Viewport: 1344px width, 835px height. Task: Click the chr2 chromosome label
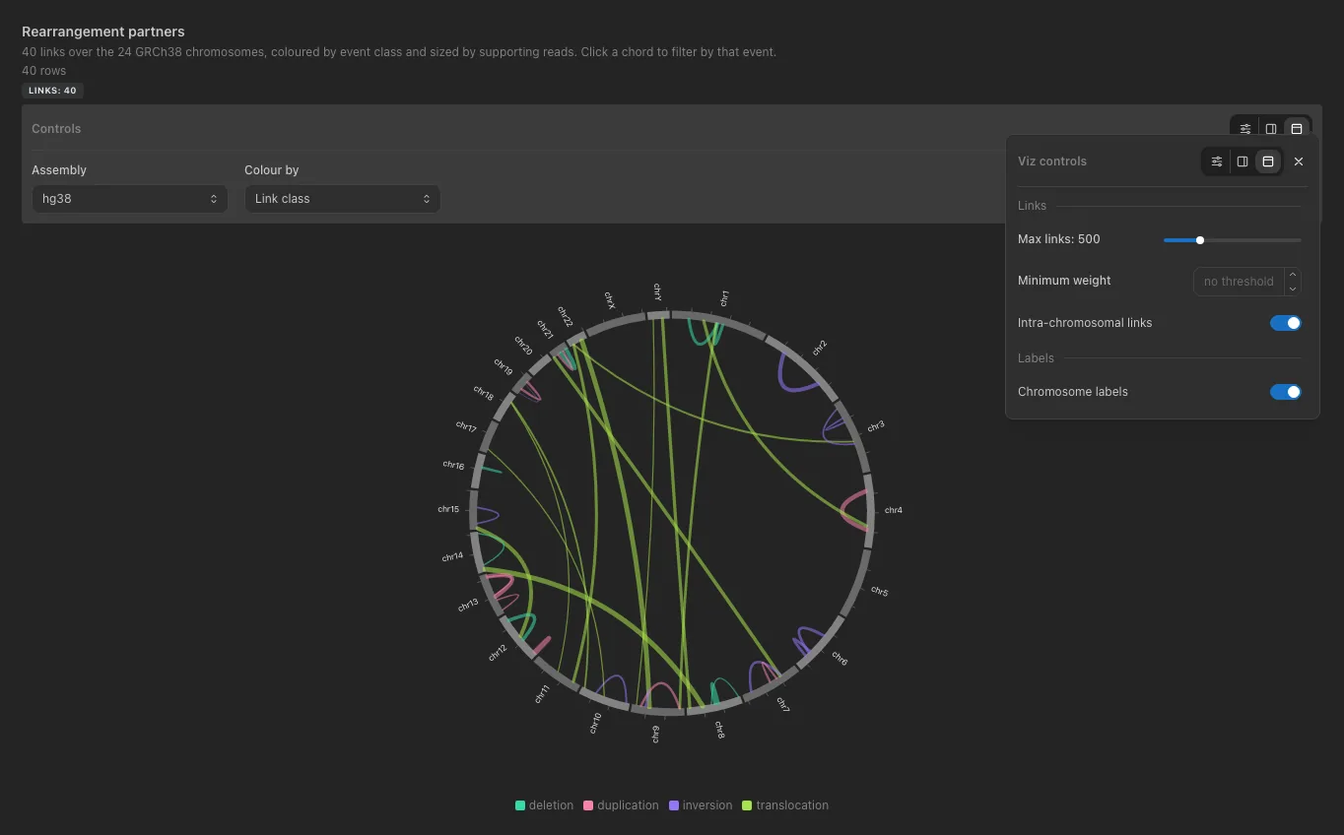coord(820,348)
